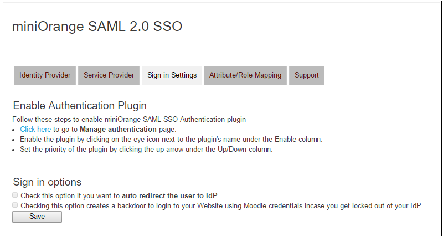The height and width of the screenshot is (237, 443).
Task: Open the Identity Provider tab
Action: [x=45, y=75]
